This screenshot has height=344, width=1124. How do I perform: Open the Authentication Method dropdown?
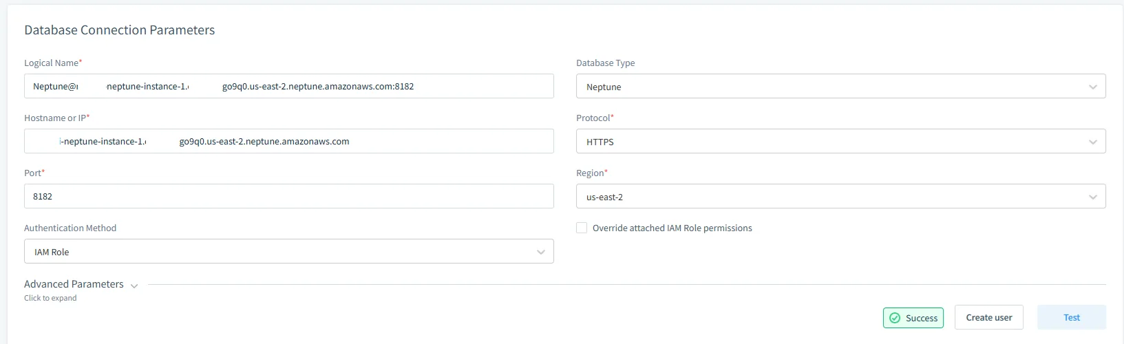(289, 252)
